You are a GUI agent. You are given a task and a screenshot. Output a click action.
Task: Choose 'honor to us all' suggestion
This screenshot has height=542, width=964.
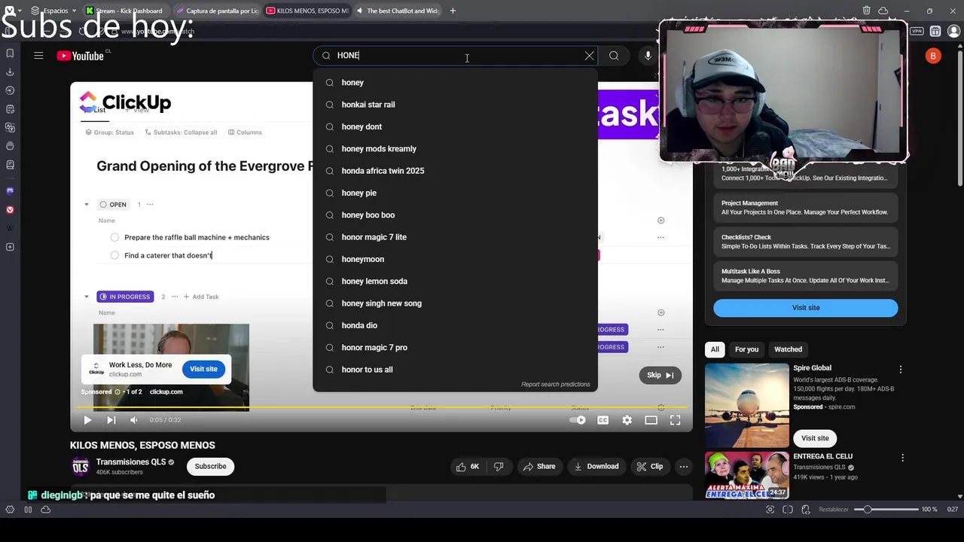[455, 370]
